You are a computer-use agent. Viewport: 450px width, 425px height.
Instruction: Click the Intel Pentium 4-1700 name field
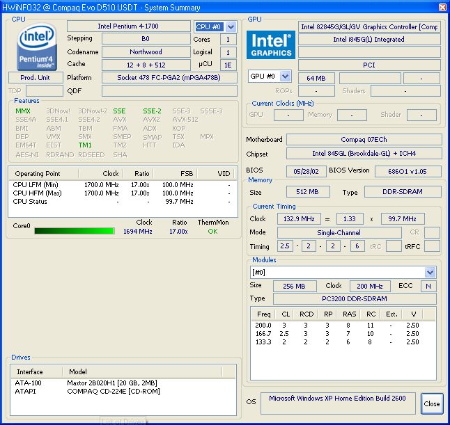coord(129,26)
